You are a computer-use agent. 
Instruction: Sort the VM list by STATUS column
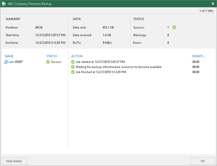click(x=52, y=56)
